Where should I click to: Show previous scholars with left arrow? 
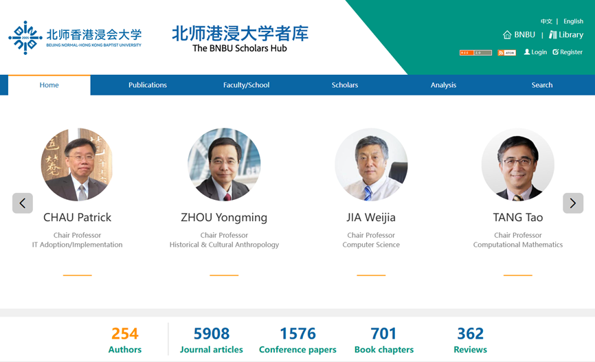click(x=23, y=203)
